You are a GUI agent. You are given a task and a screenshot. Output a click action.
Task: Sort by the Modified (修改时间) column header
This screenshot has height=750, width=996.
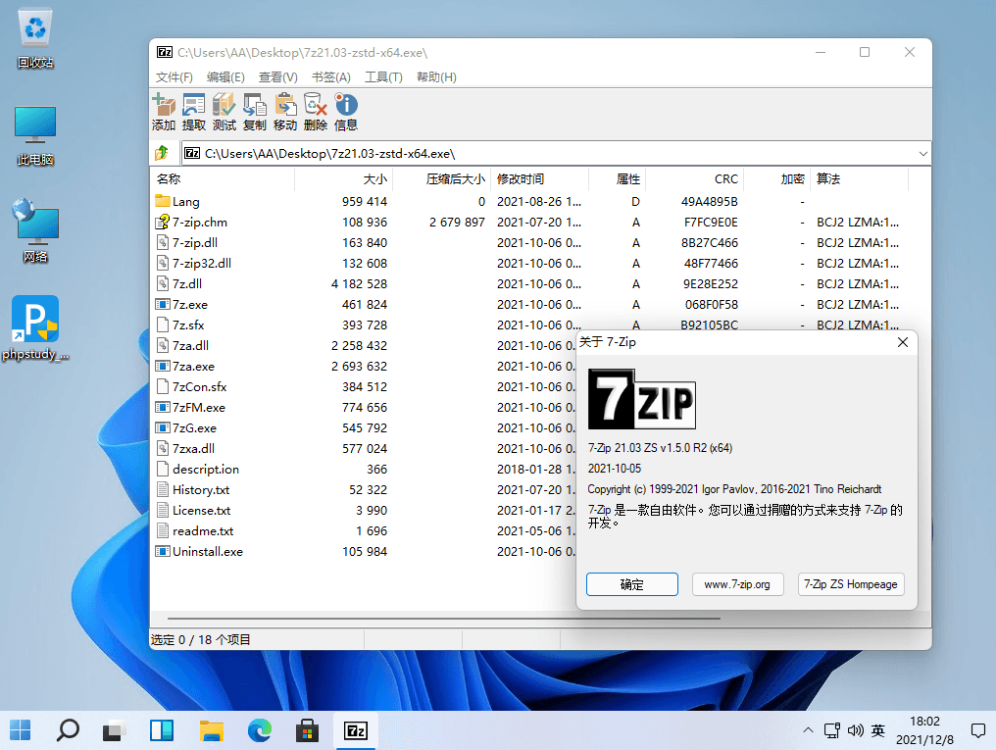coord(539,179)
